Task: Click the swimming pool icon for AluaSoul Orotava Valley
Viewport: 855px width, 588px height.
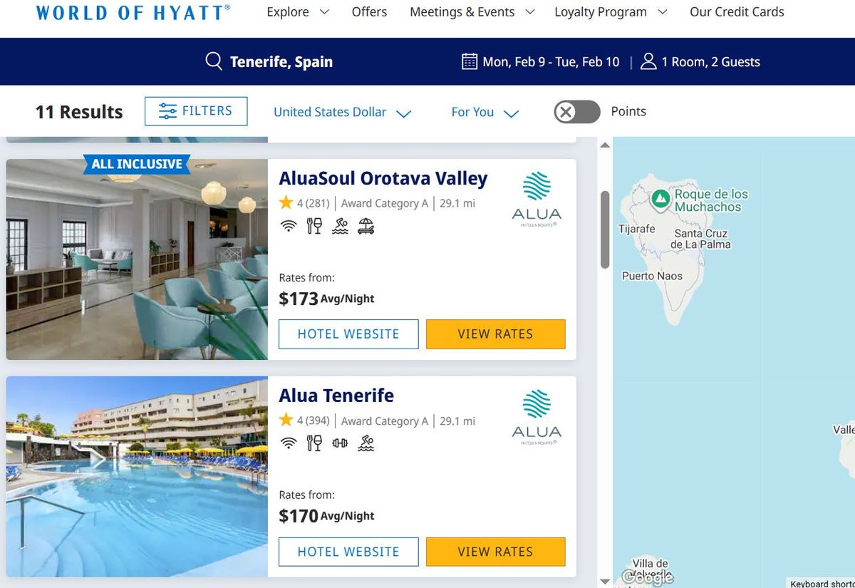Action: pyautogui.click(x=340, y=226)
